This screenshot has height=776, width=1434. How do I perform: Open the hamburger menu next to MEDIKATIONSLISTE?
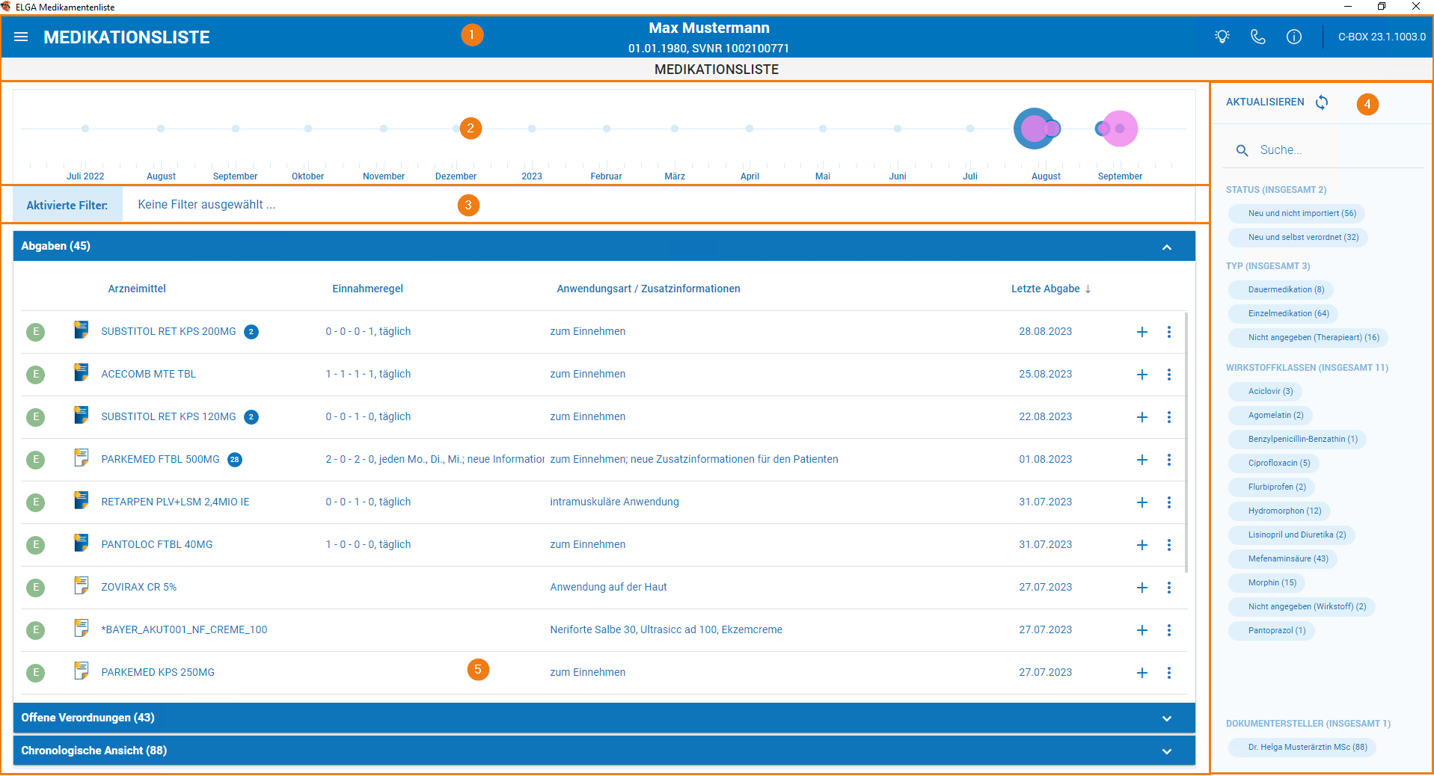click(21, 37)
